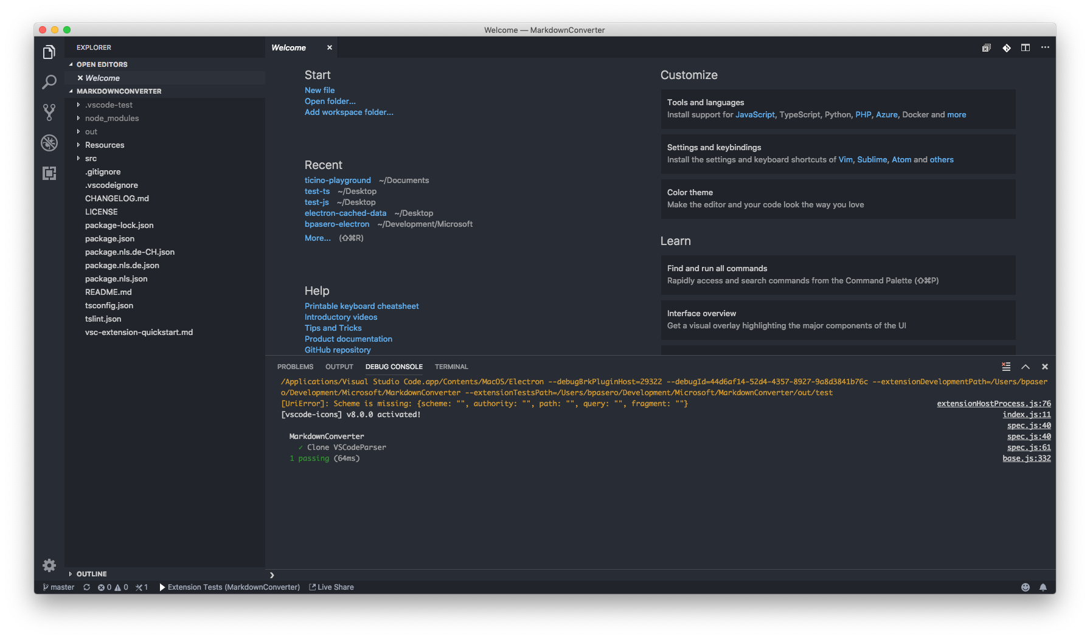Switch to the Terminal tab
This screenshot has width=1090, height=639.
[451, 367]
